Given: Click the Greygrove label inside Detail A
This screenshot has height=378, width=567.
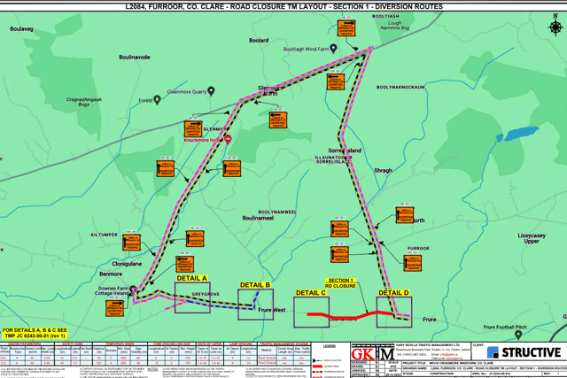Looking at the screenshot, I should [206, 294].
